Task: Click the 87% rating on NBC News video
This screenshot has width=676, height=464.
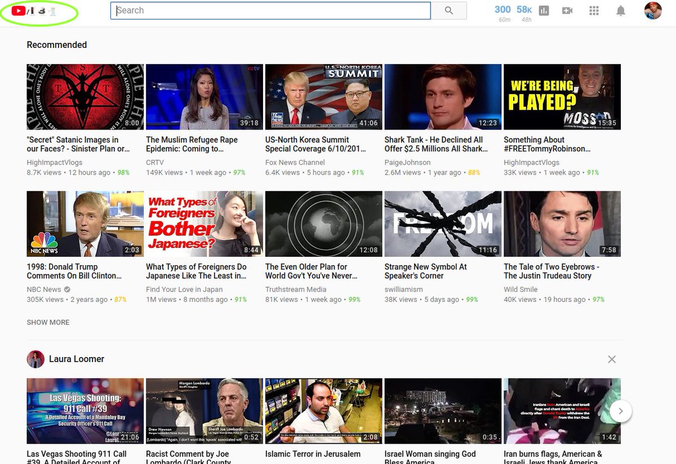Action: click(x=121, y=300)
